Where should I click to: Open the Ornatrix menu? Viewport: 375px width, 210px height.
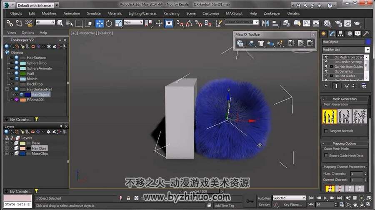(293, 13)
